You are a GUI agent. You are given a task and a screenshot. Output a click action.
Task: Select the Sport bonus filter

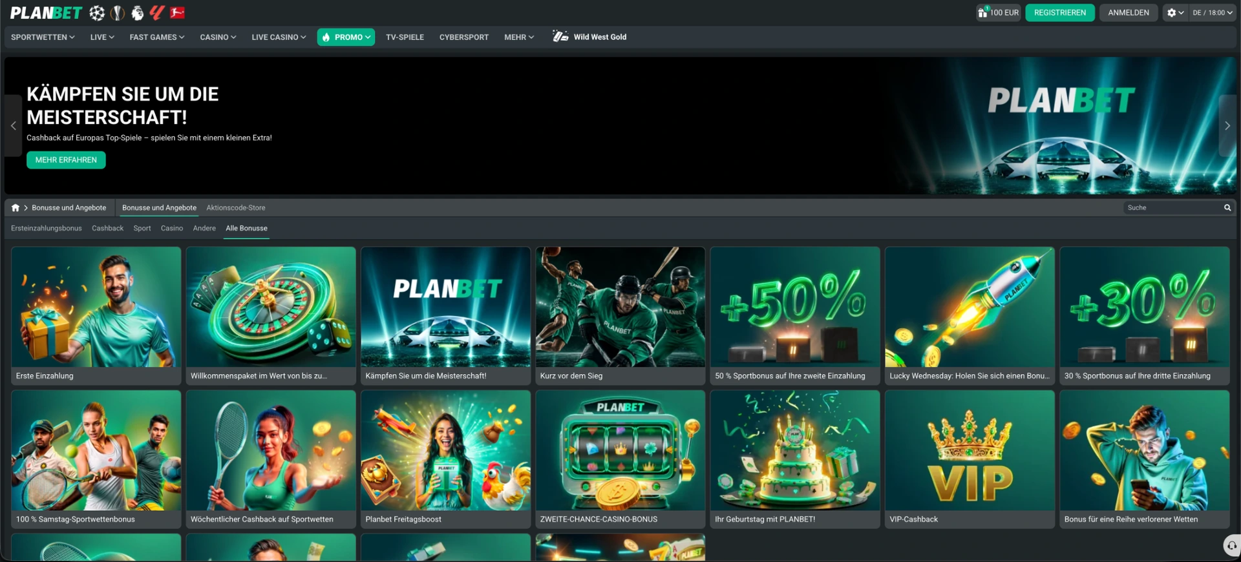pos(142,229)
